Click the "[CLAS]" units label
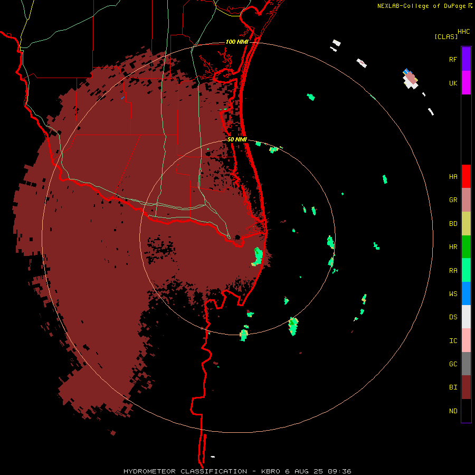Screen dimensions: 475x475 click(446, 36)
